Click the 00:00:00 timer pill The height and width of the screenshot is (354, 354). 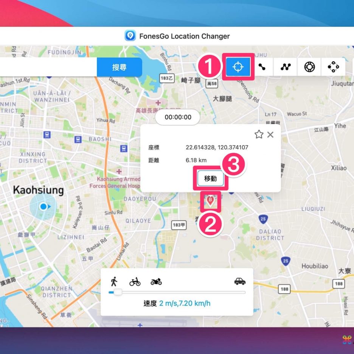(x=178, y=117)
